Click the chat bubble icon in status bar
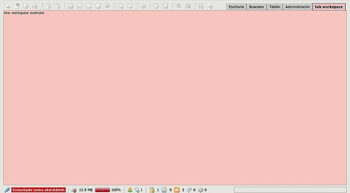350x193 pixels. [x=137, y=190]
